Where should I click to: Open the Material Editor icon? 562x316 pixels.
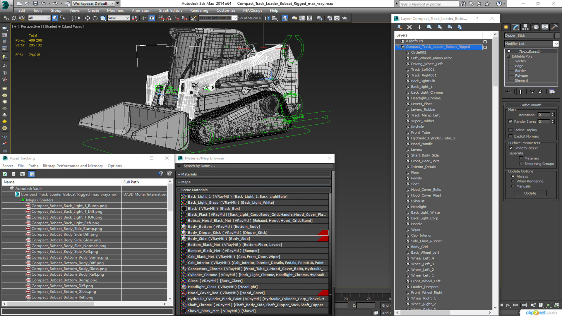tap(320, 18)
